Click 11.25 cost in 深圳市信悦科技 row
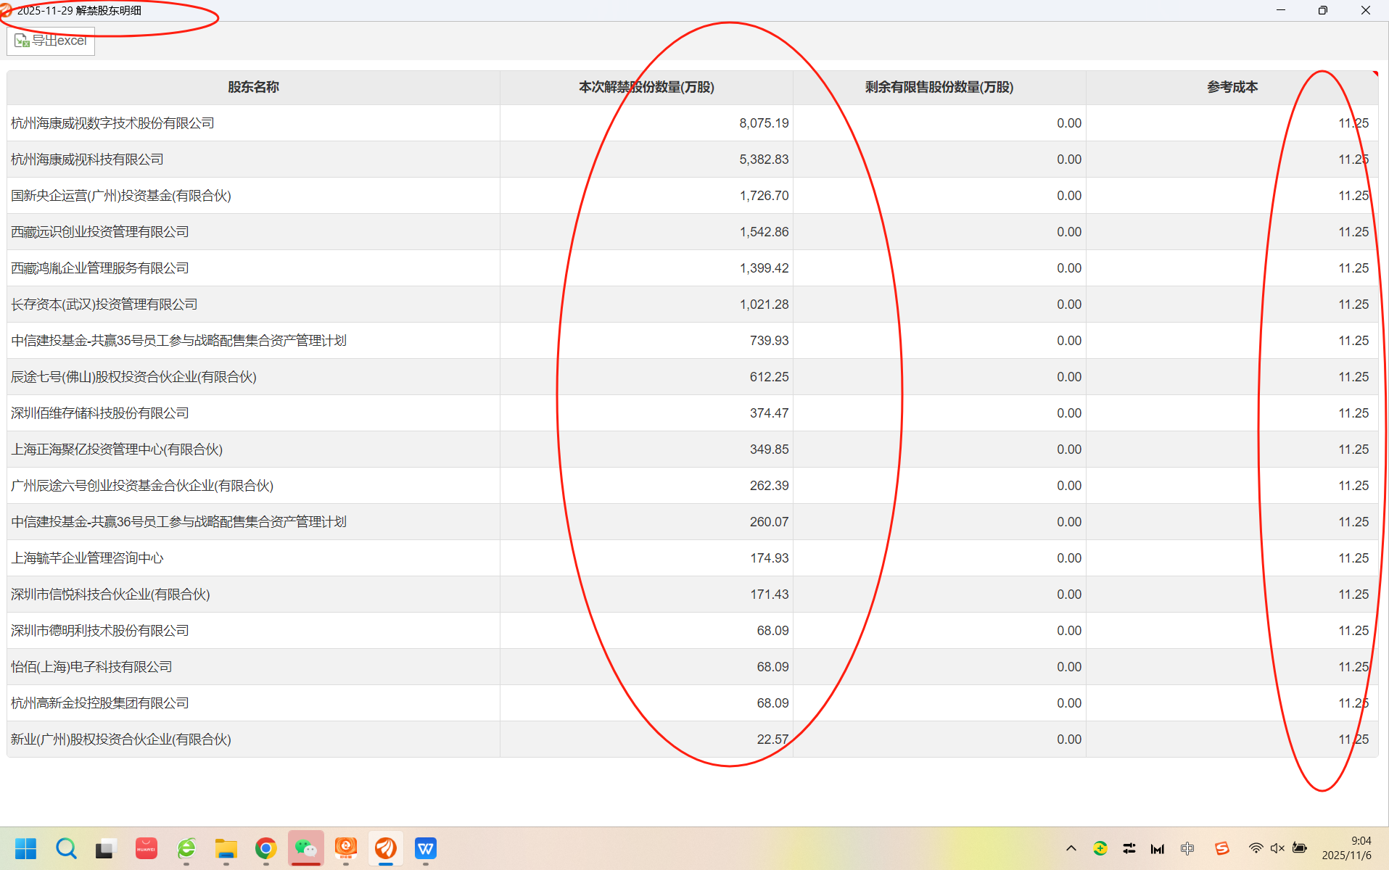This screenshot has width=1389, height=870. pyautogui.click(x=1353, y=594)
